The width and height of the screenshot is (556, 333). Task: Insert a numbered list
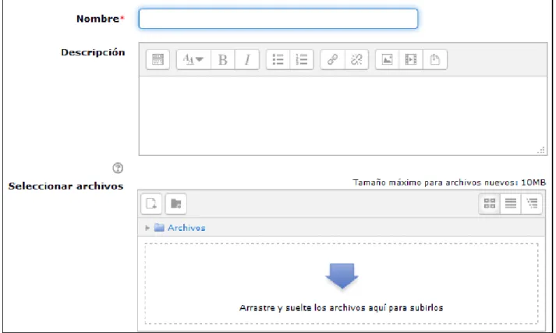(x=302, y=59)
